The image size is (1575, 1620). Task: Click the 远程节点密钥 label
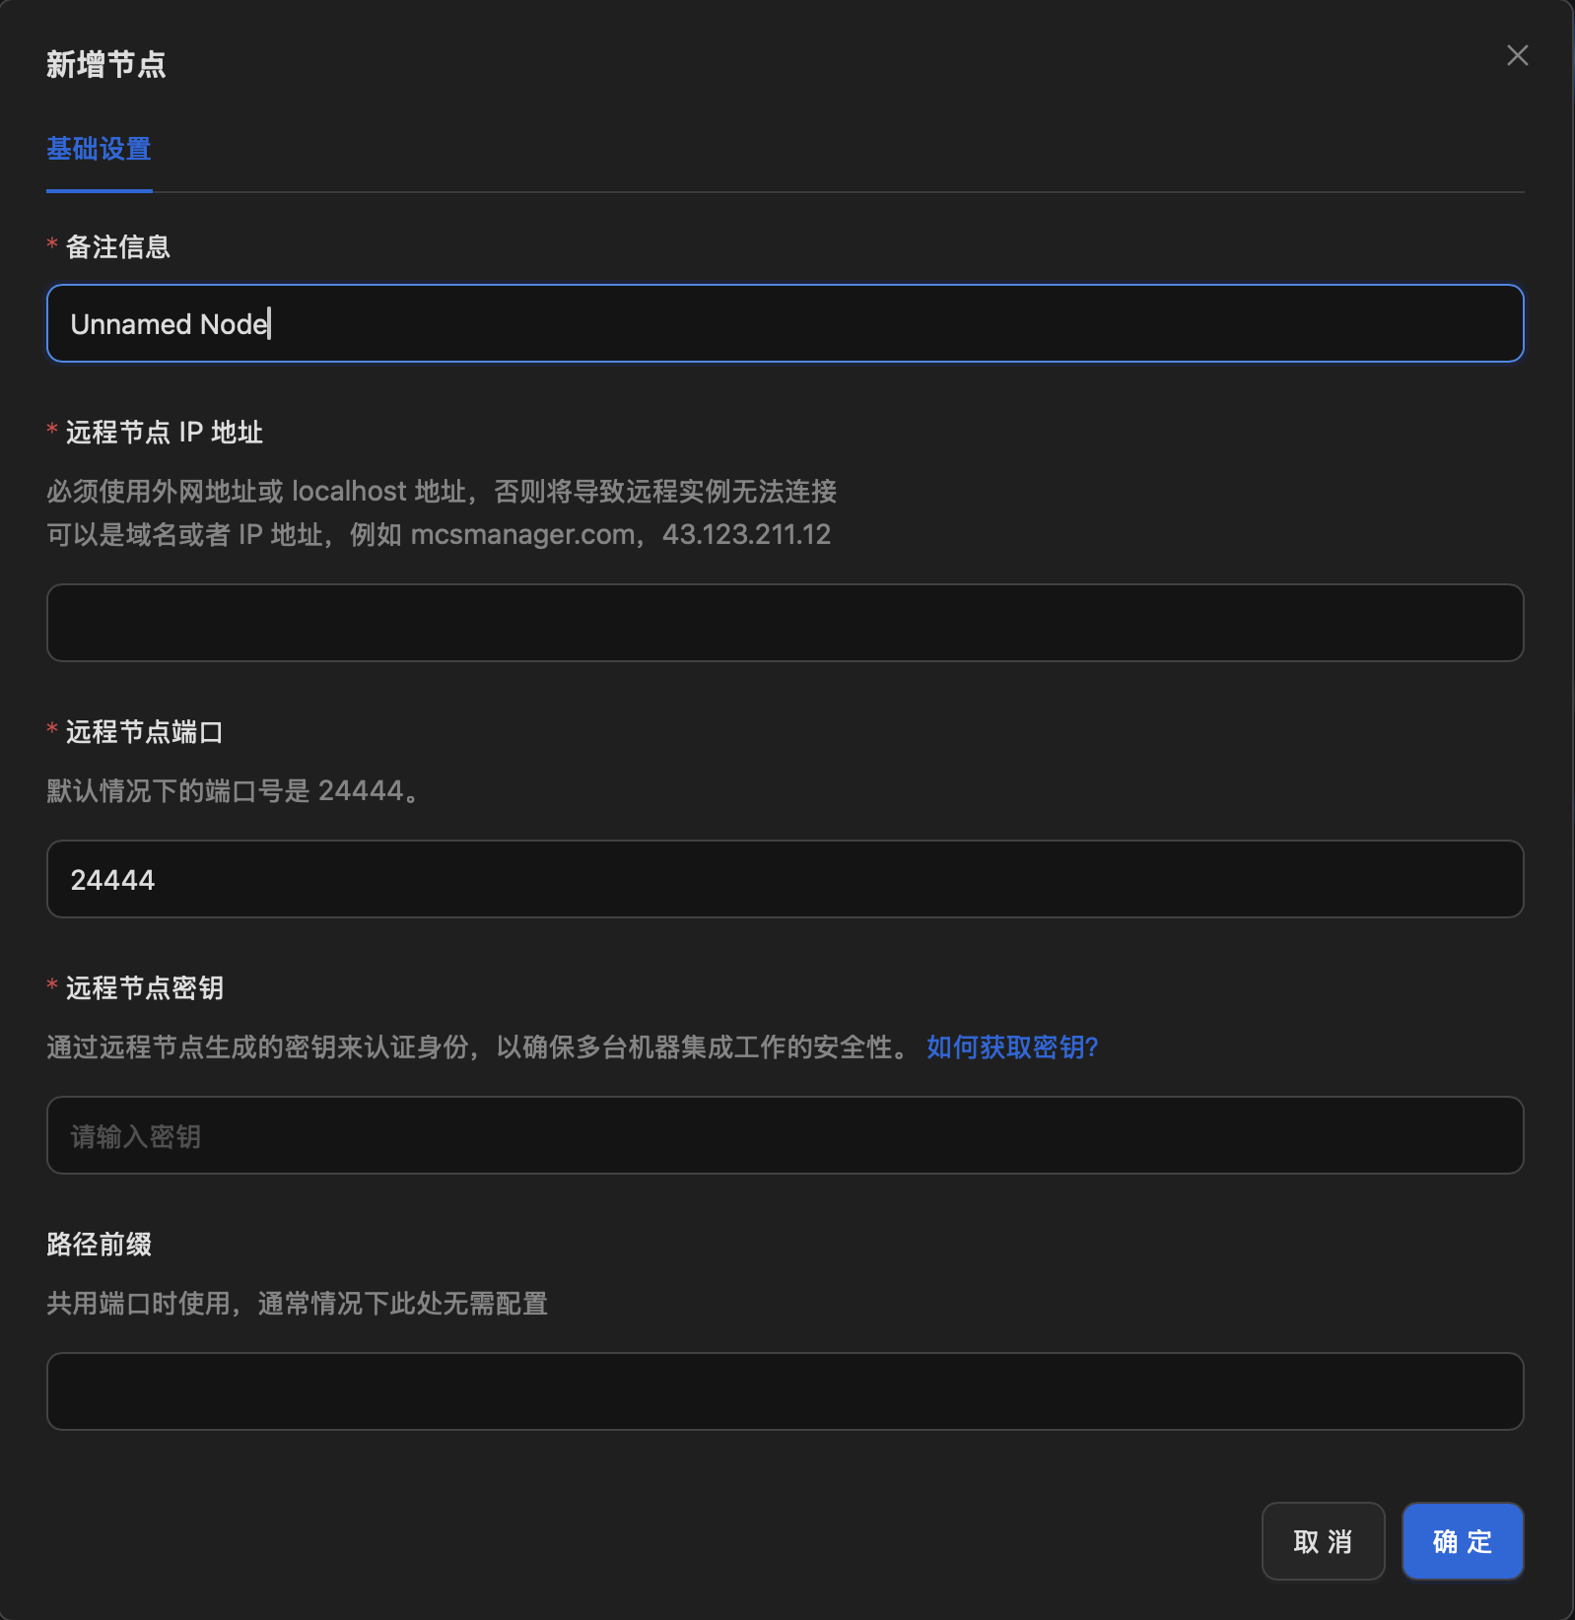(x=144, y=988)
